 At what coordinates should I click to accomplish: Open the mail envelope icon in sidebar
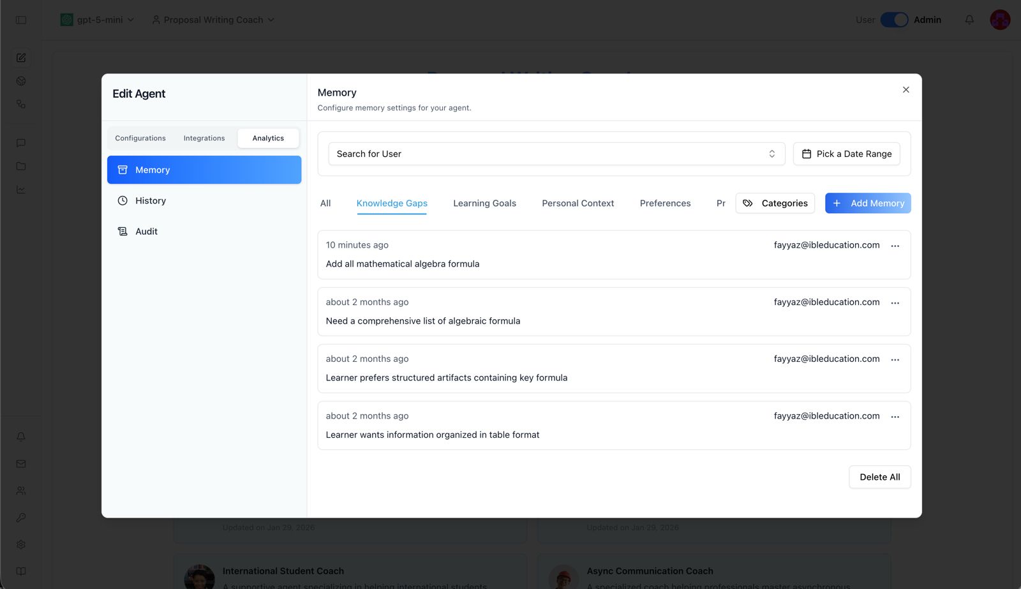click(21, 464)
